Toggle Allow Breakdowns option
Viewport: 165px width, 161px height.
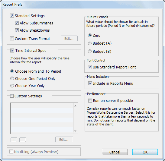pos(17,30)
